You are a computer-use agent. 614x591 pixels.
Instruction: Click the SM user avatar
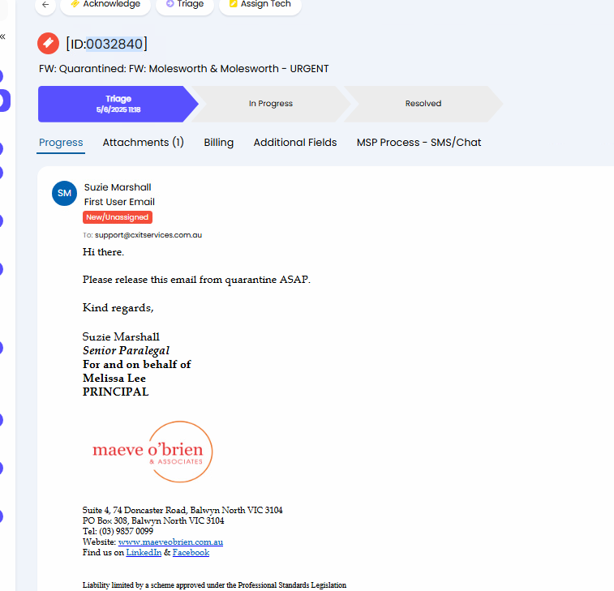(64, 193)
